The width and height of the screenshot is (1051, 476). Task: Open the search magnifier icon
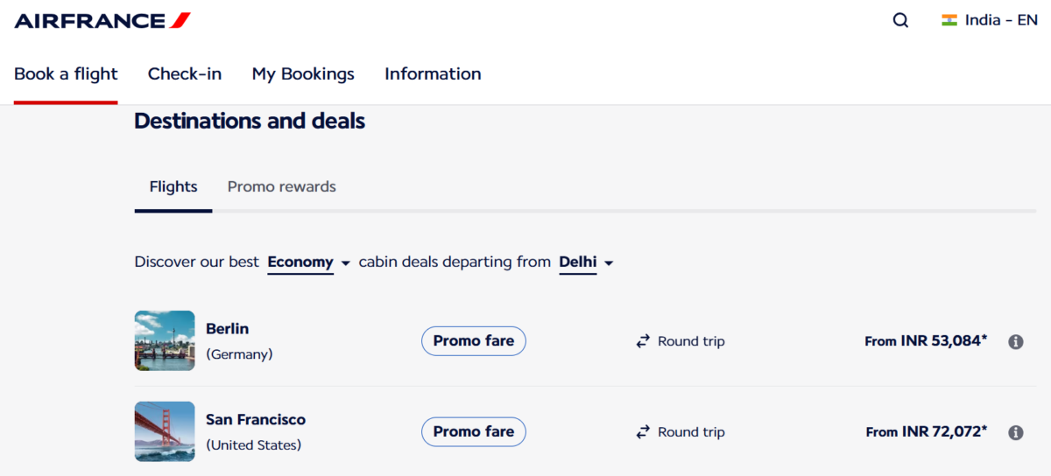click(x=900, y=20)
